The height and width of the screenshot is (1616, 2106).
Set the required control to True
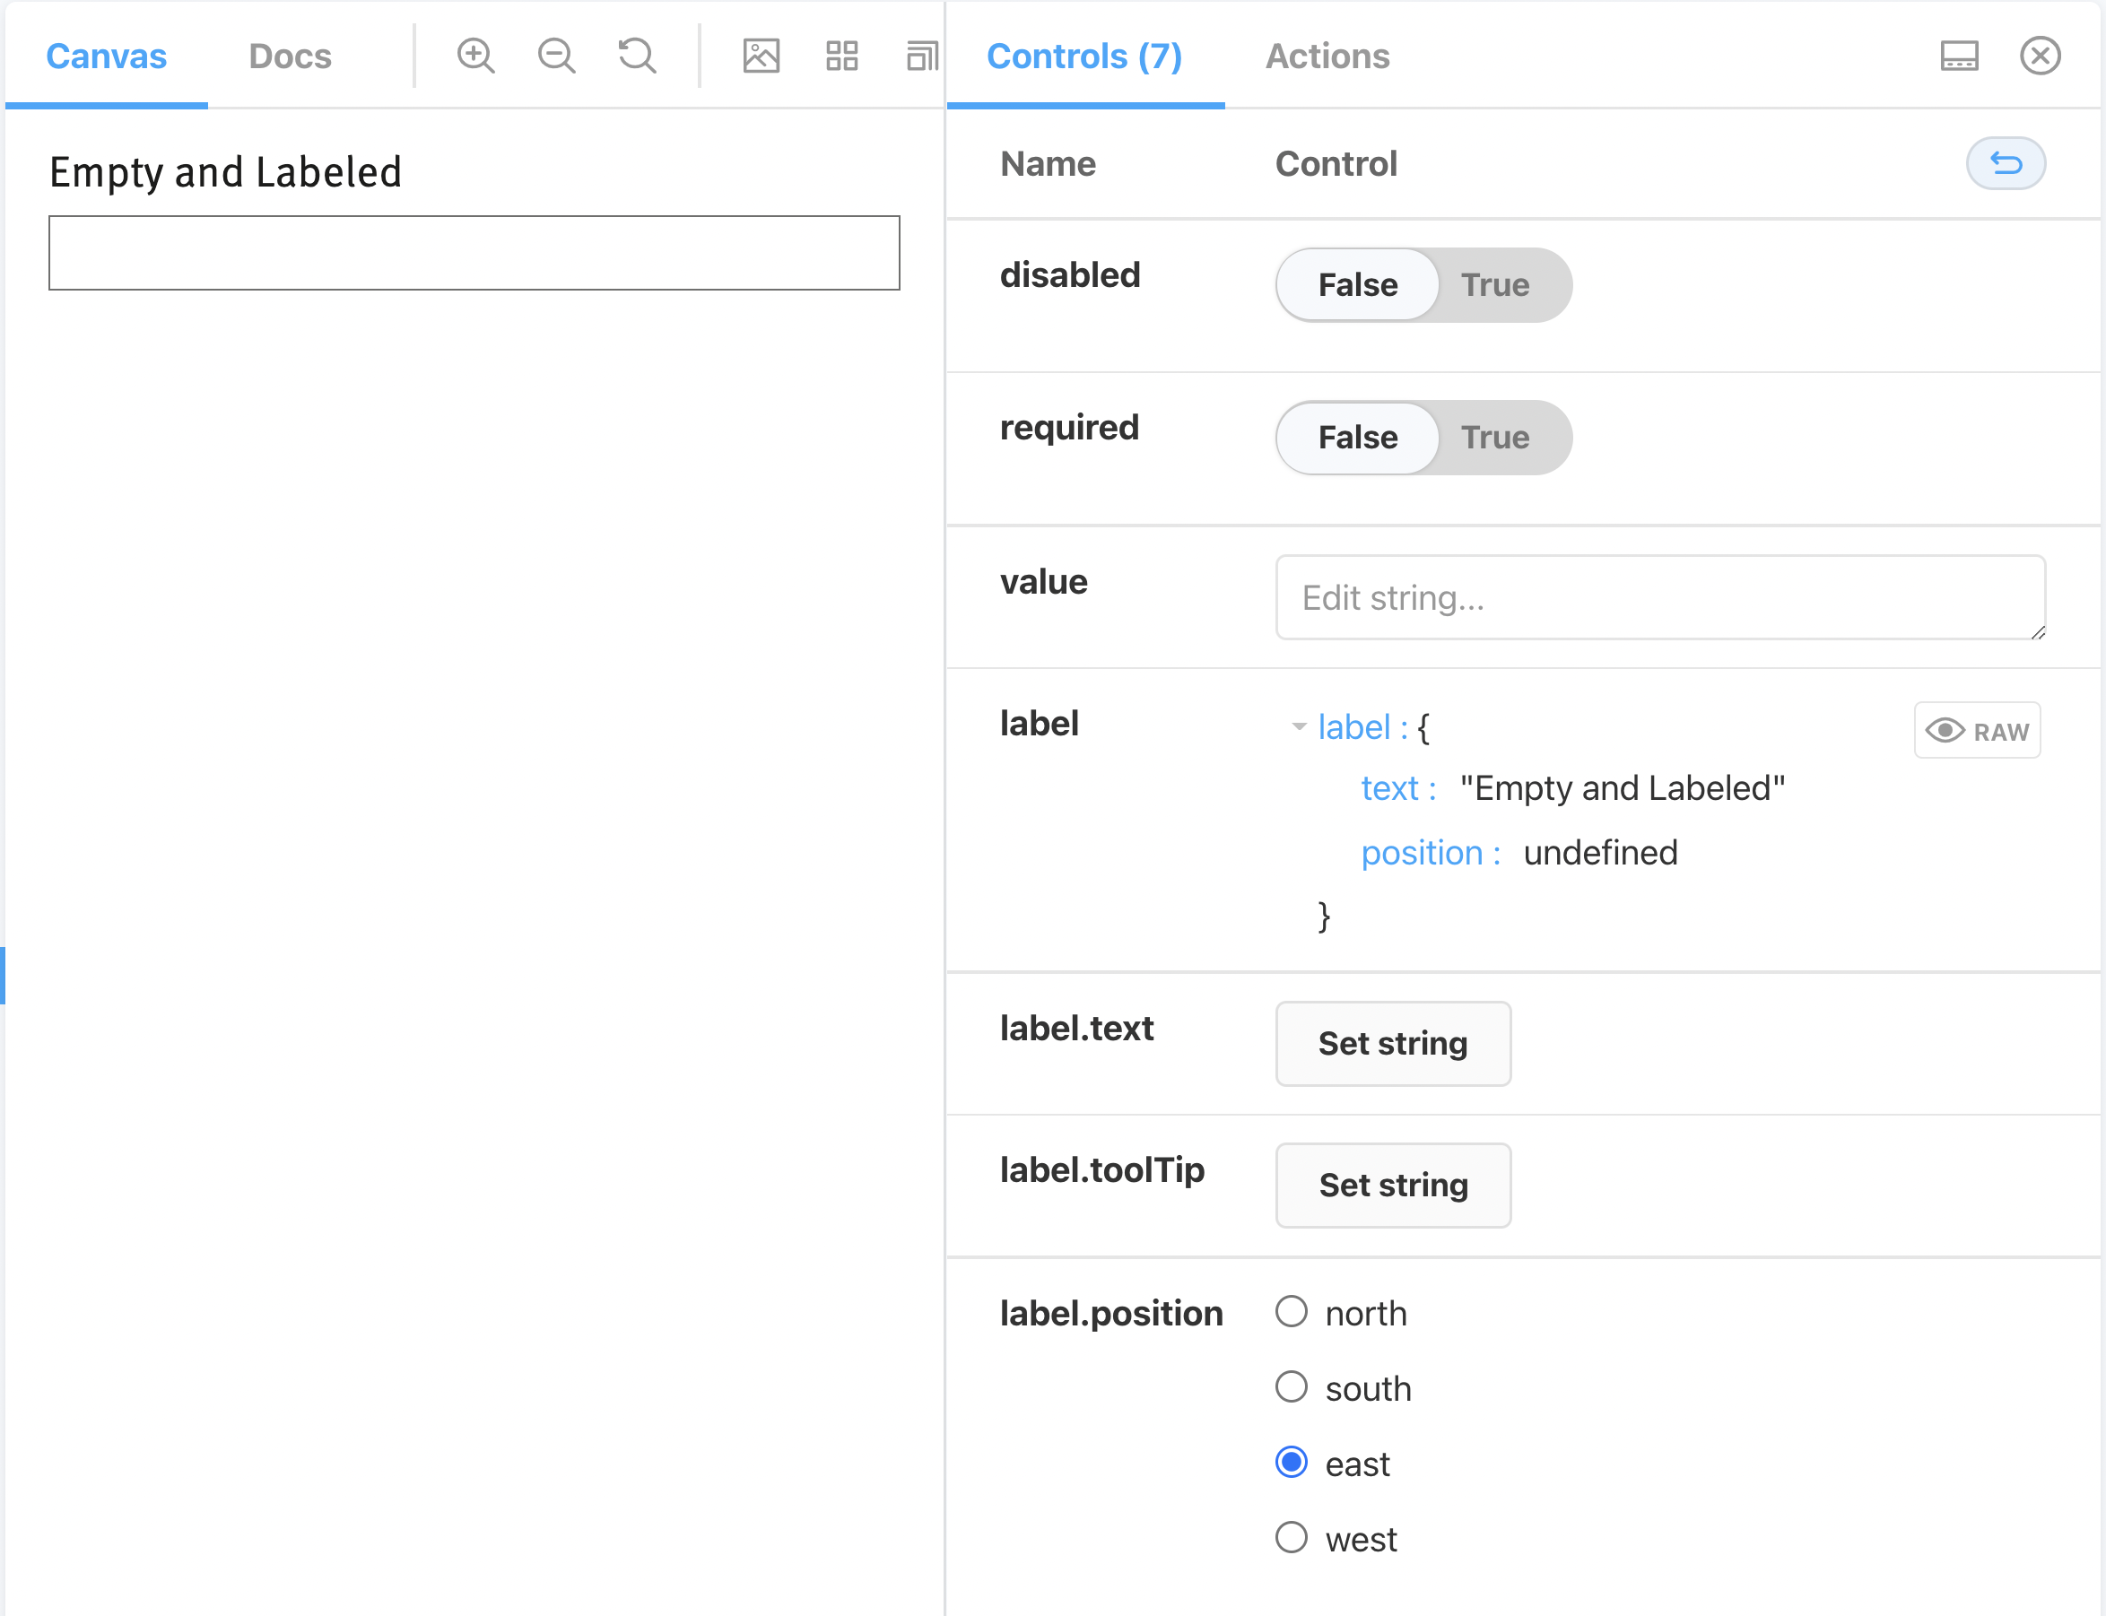point(1495,438)
